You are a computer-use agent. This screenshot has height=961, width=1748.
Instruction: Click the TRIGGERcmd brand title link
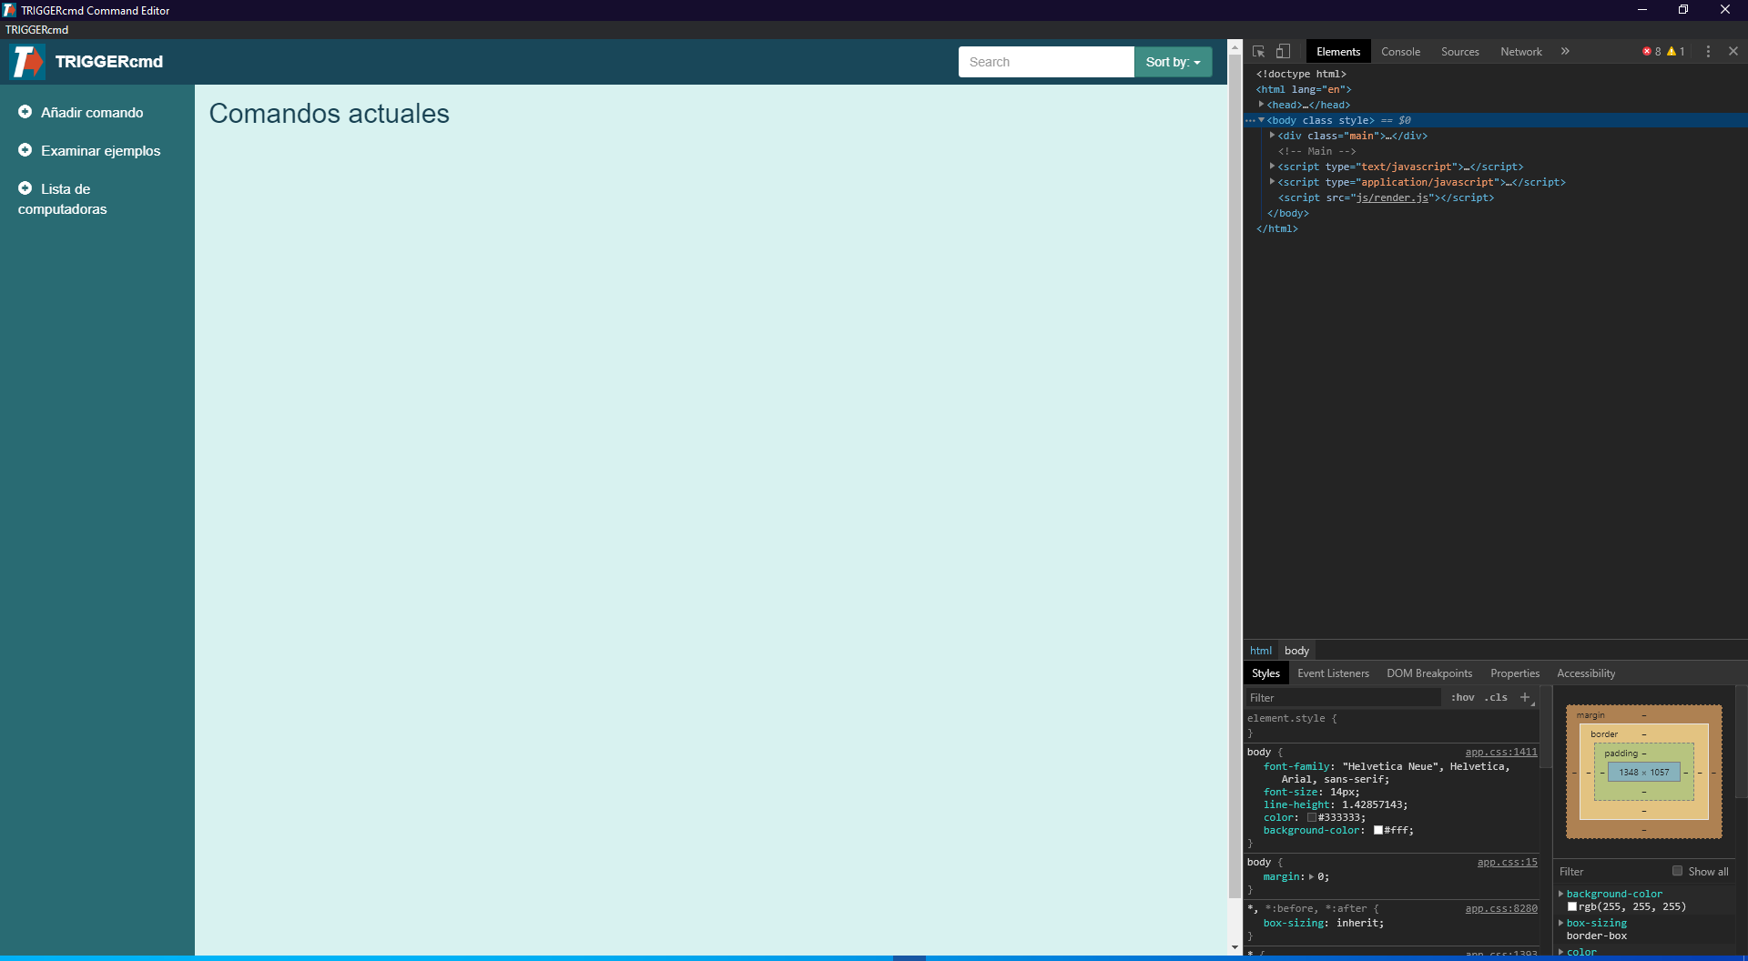click(x=108, y=61)
